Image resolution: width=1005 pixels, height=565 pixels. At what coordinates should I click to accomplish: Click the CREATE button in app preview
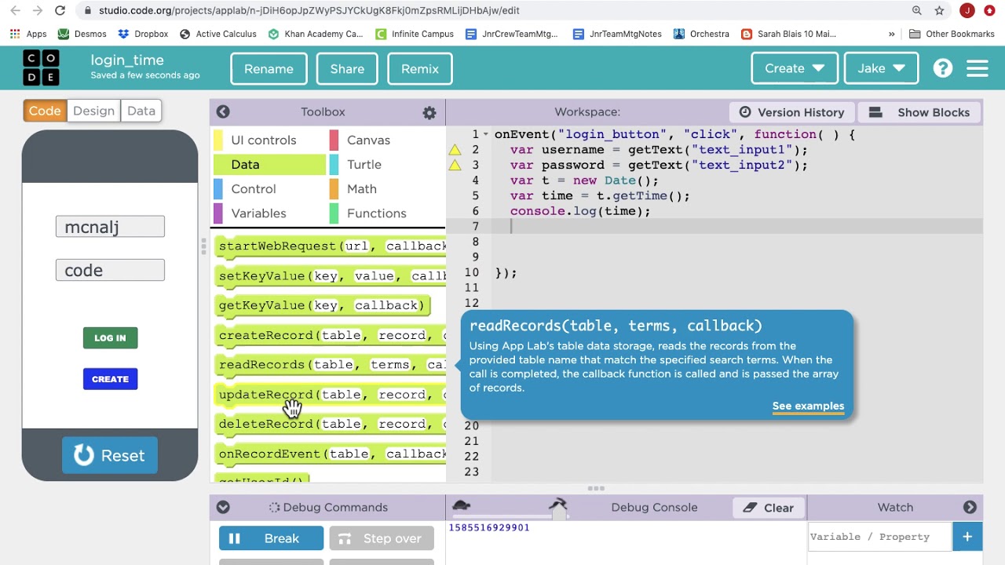(110, 379)
